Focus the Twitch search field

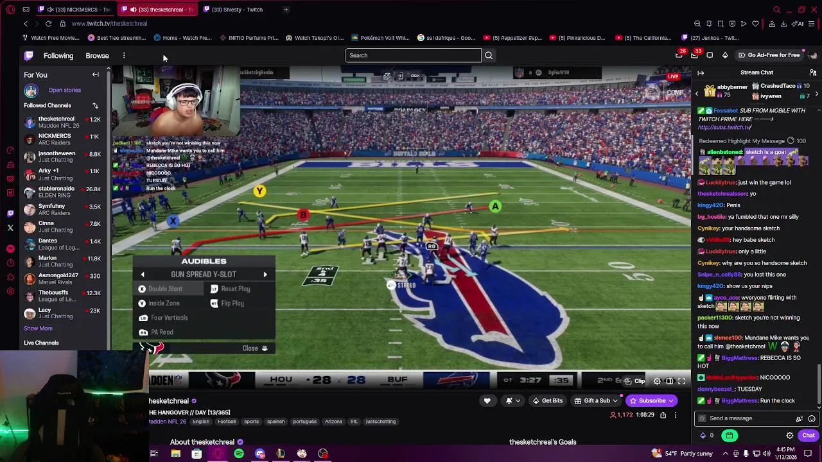[x=413, y=55]
